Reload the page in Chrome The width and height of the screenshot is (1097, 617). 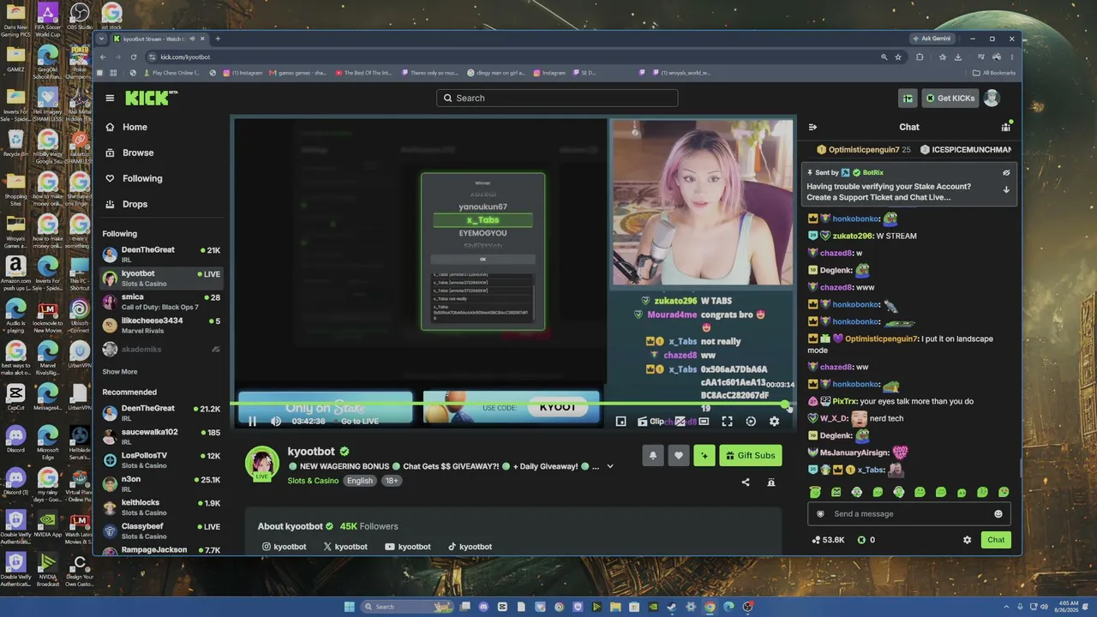[x=134, y=57]
